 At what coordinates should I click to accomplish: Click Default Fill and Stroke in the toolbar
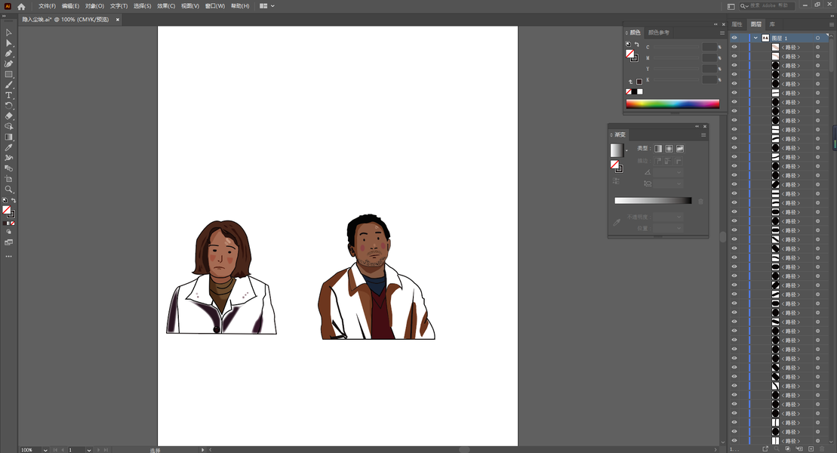click(x=5, y=200)
